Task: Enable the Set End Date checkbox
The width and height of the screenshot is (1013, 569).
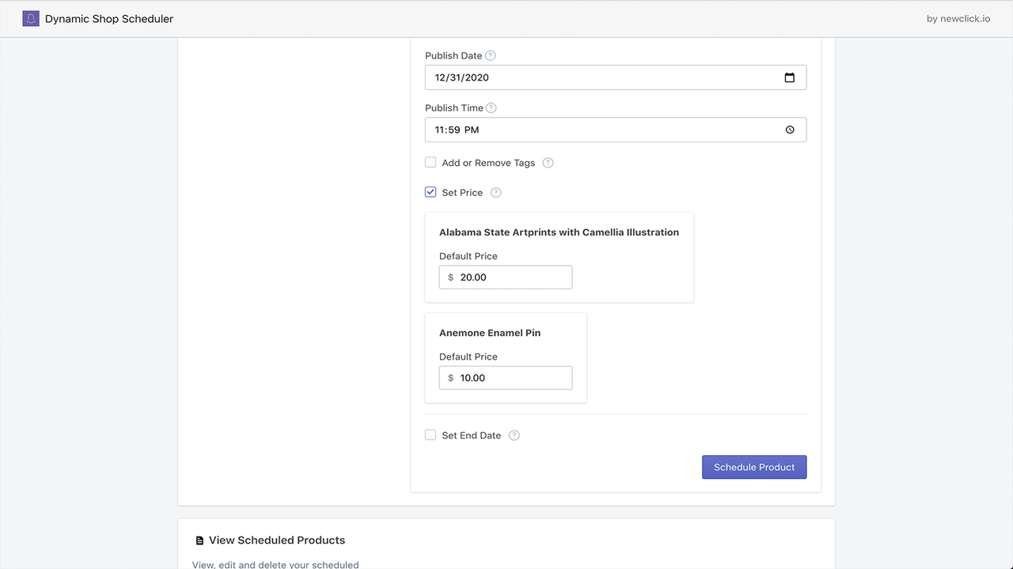Action: (431, 435)
